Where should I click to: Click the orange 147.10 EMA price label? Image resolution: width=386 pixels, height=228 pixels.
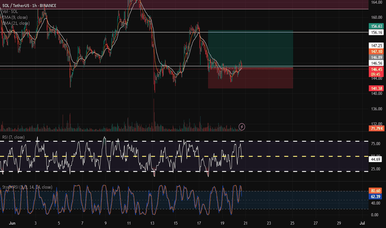point(376,51)
